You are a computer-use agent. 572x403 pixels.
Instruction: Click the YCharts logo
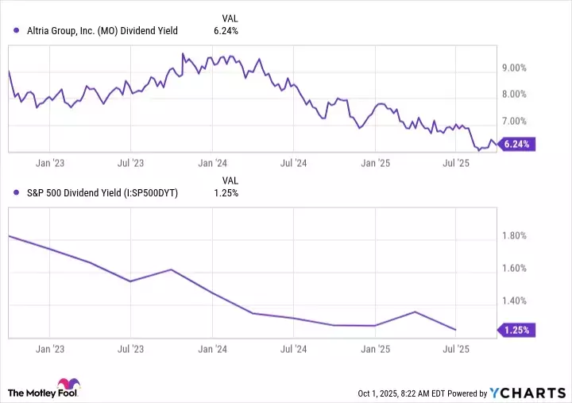tap(525, 392)
